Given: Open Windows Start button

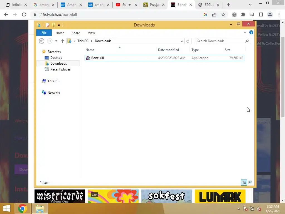Looking at the screenshot, I should (7, 208).
